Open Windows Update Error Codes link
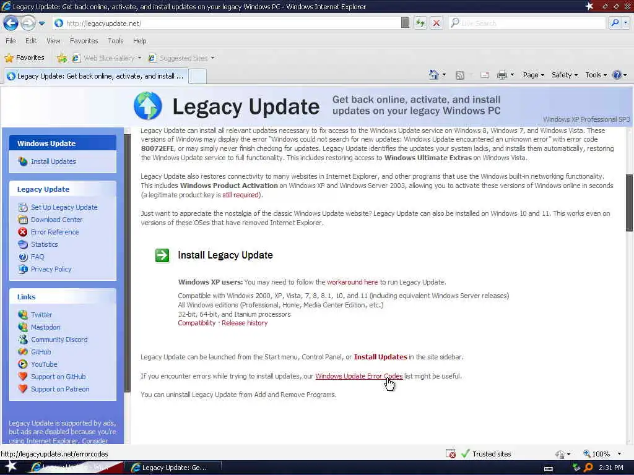This screenshot has height=475, width=634. [x=359, y=376]
